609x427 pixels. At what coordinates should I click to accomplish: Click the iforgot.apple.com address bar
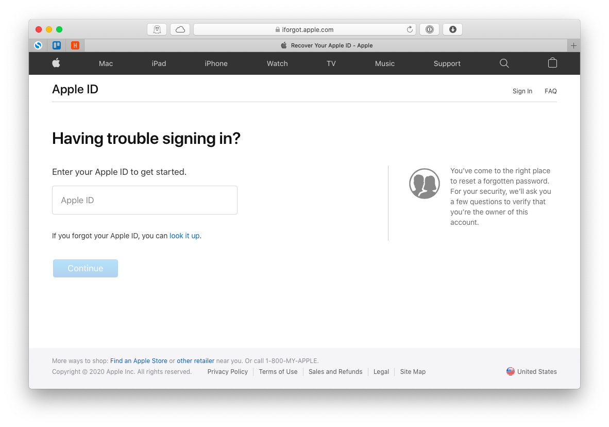pos(304,29)
